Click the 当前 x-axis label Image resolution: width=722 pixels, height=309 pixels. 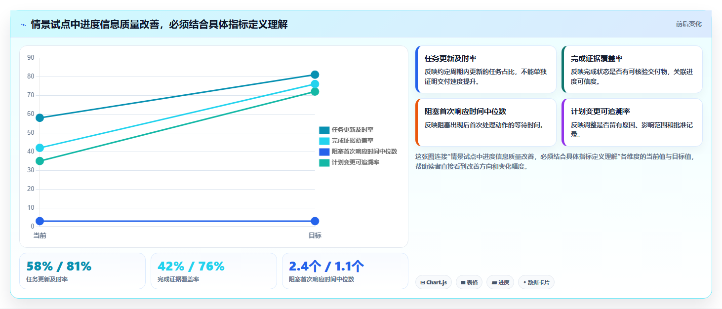[40, 235]
